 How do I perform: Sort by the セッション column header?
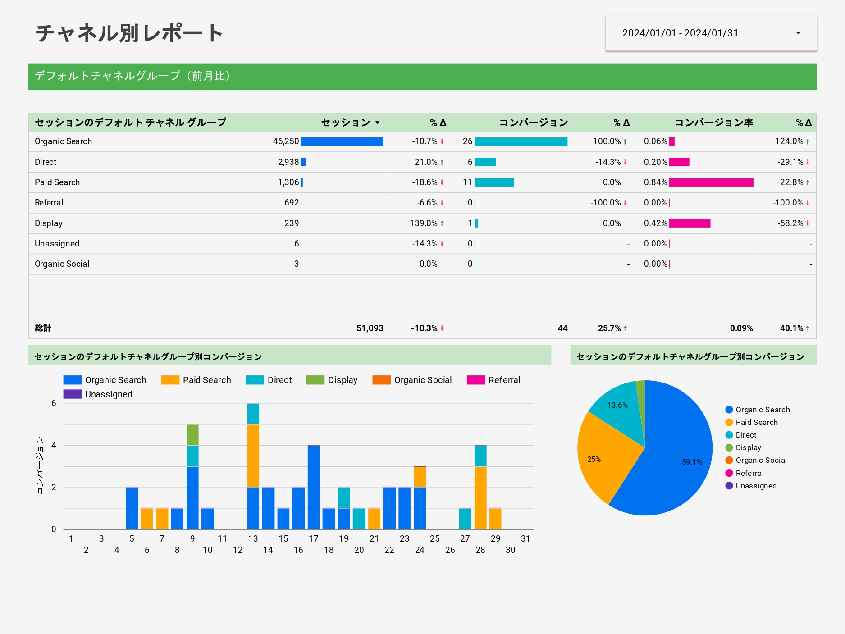point(345,123)
